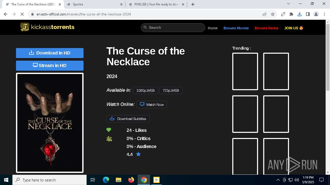The height and width of the screenshot is (185, 330).
Task: Go back to the previous page
Action: point(6,14)
